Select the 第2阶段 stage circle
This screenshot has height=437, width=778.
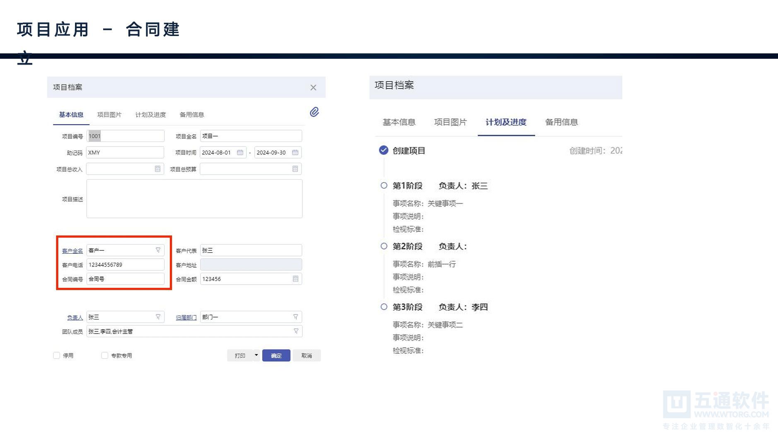384,246
